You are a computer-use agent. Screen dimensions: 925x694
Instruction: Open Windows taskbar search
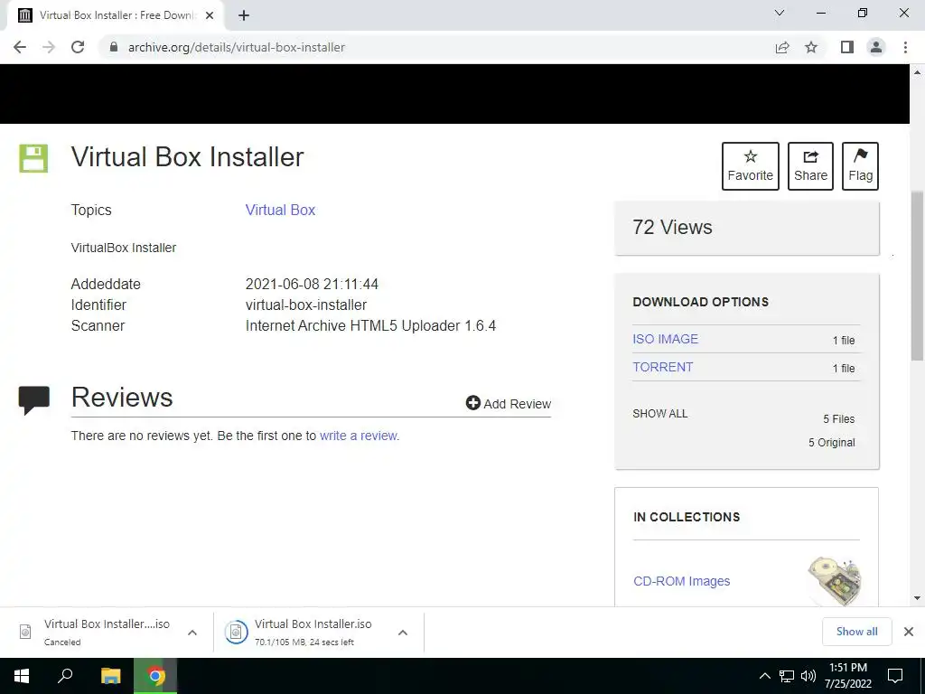coord(65,676)
